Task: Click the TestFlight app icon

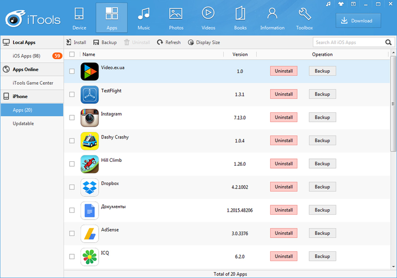Action: [x=90, y=94]
